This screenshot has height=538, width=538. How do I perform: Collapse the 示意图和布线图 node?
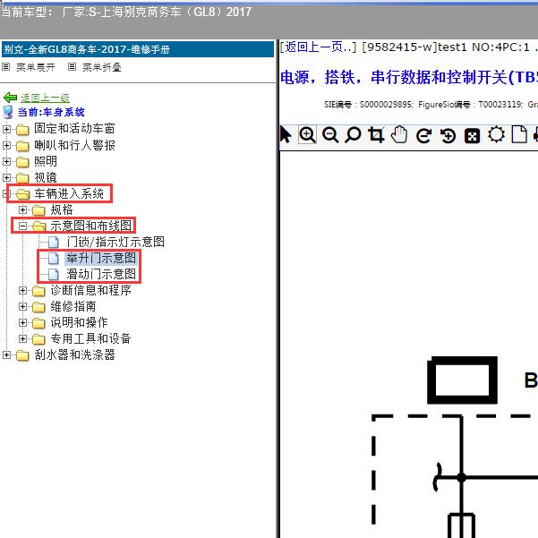(22, 226)
